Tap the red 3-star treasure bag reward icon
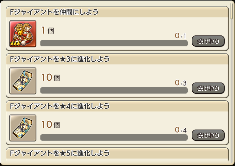This screenshot has height=166, width=235. point(23,34)
